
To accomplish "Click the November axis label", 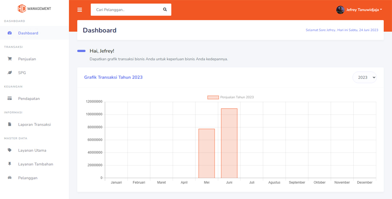I will click(x=342, y=182).
